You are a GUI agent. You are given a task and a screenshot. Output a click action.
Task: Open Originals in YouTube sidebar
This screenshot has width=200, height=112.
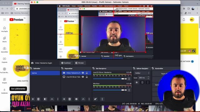pos(4,60)
